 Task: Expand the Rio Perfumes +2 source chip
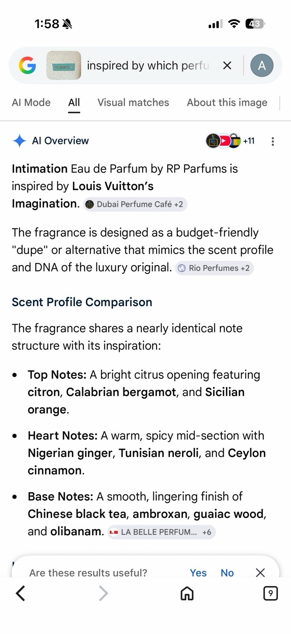coord(214,268)
